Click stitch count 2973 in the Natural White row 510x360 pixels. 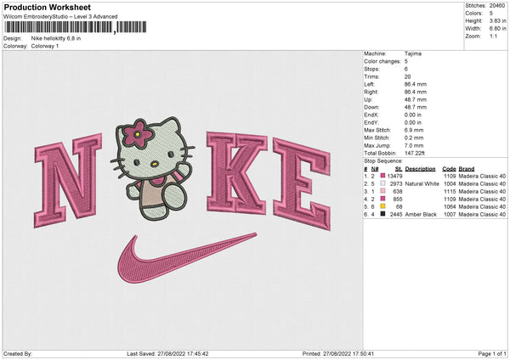click(396, 184)
